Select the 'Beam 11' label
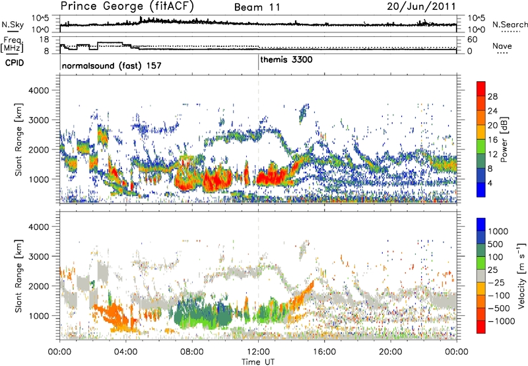The width and height of the screenshot is (528, 366). point(257,7)
